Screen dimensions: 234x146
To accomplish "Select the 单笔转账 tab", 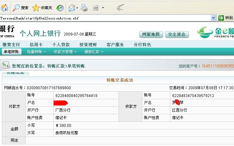I will point(11,52).
